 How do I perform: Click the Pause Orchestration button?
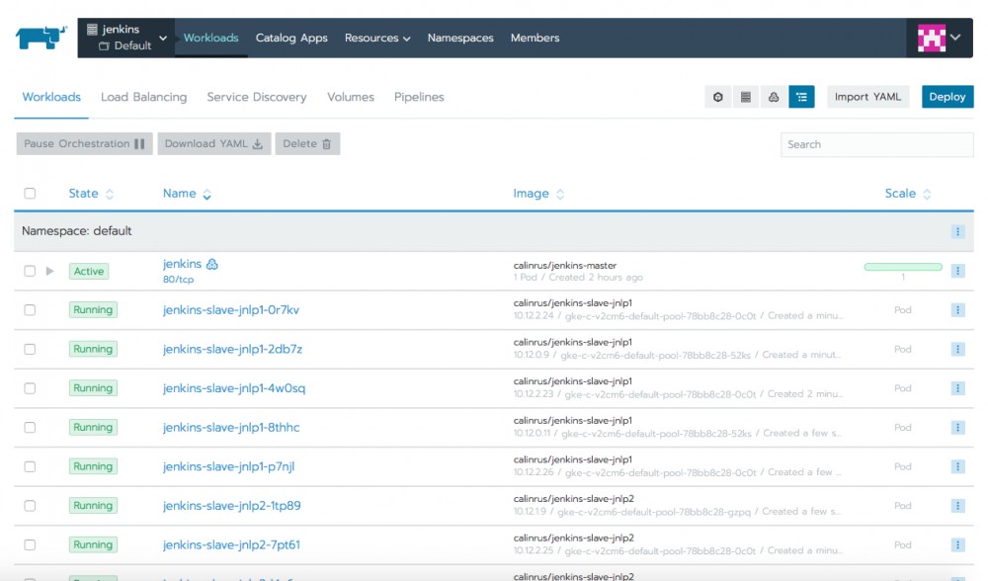coord(83,143)
